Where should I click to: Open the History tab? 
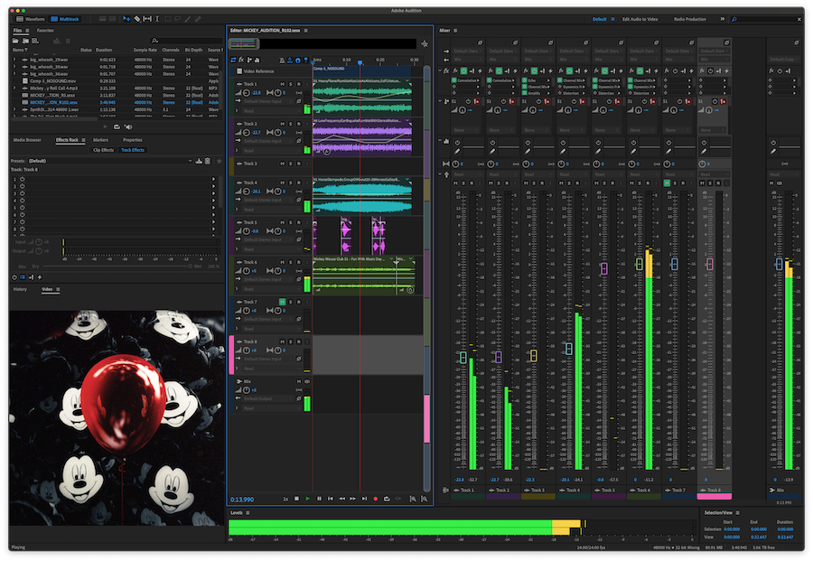click(20, 289)
